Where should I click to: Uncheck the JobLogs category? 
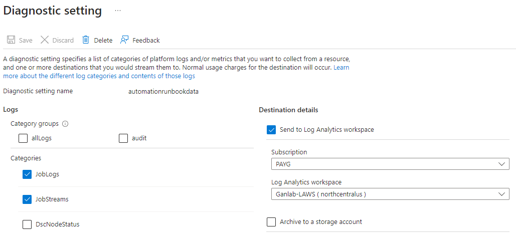tap(27, 174)
